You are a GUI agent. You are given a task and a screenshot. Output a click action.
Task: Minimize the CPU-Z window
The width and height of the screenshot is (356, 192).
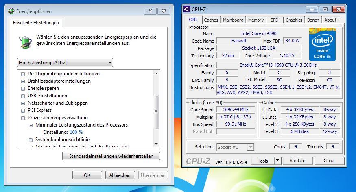[312, 9]
